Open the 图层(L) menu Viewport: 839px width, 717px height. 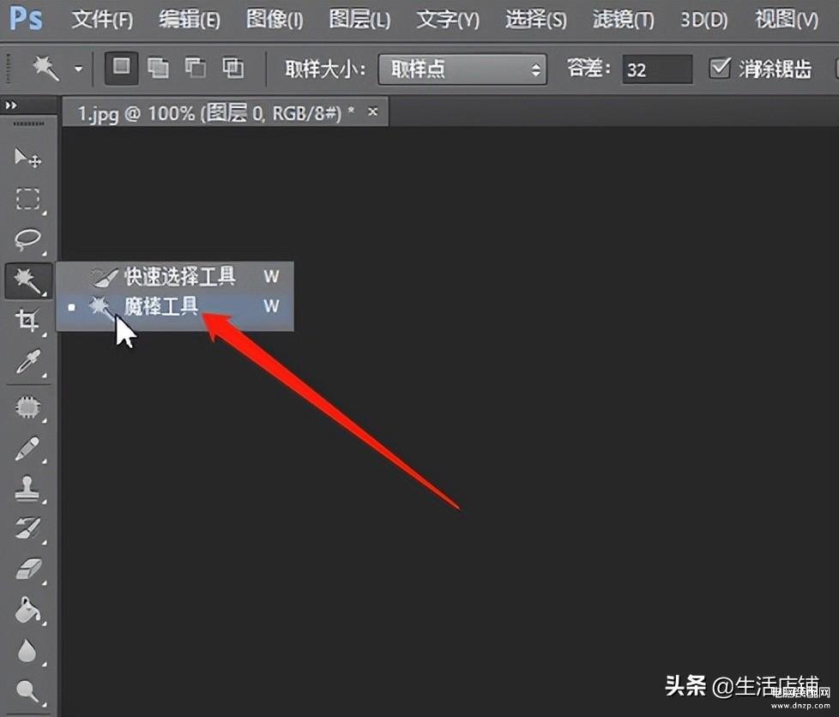pyautogui.click(x=359, y=20)
